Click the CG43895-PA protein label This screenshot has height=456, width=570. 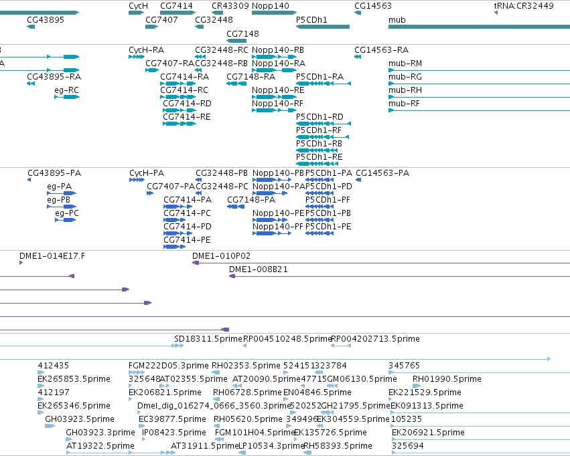click(54, 173)
